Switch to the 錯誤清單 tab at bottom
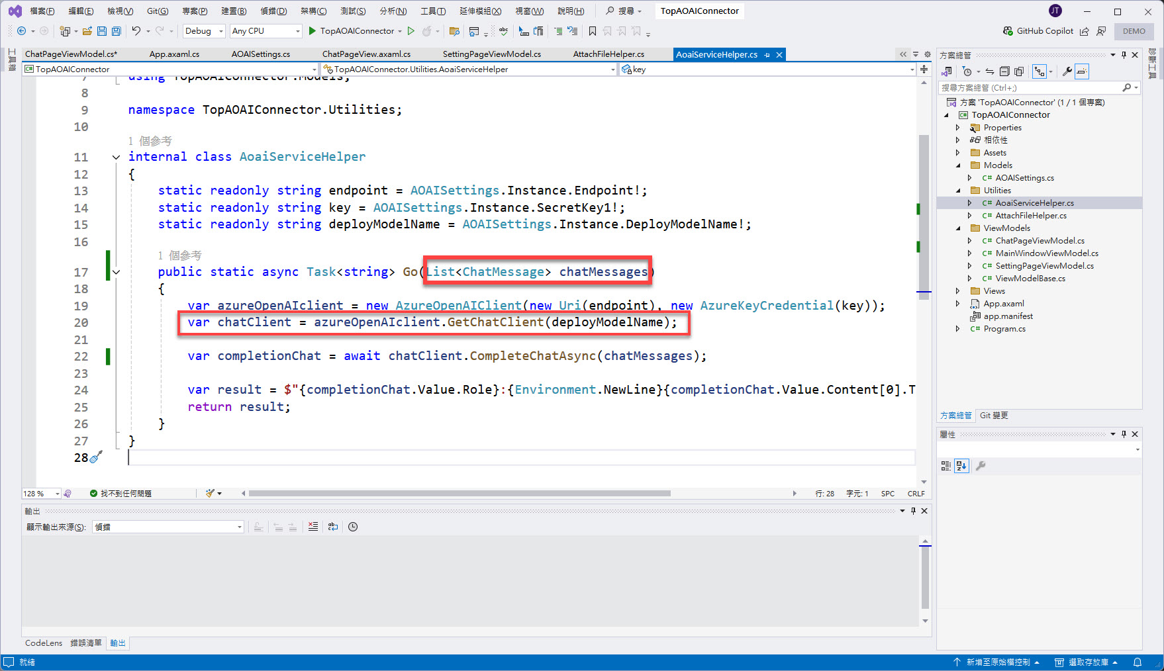The image size is (1164, 671). tap(86, 643)
